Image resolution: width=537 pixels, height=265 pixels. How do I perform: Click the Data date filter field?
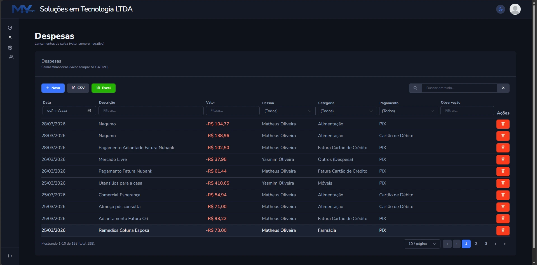[69, 111]
